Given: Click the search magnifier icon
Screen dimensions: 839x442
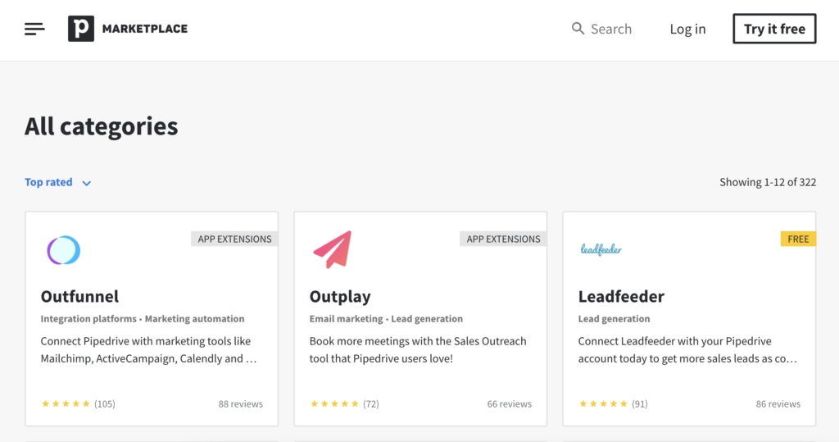Looking at the screenshot, I should [578, 29].
